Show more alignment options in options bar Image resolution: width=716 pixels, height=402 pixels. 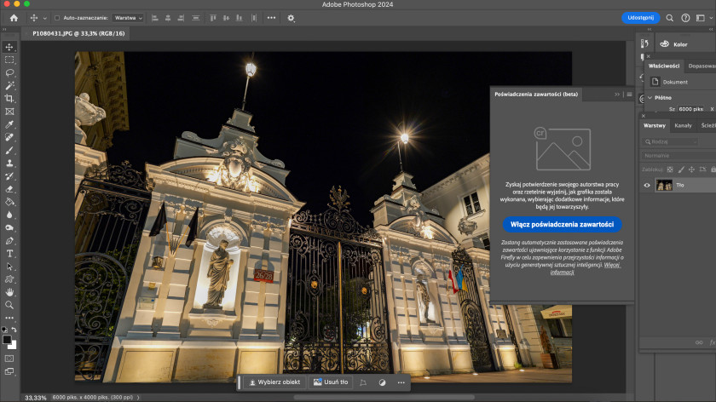click(271, 18)
